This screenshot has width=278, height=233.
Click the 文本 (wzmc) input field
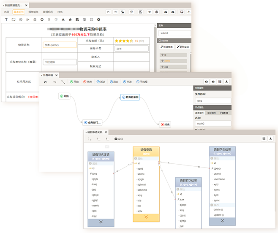60,45
